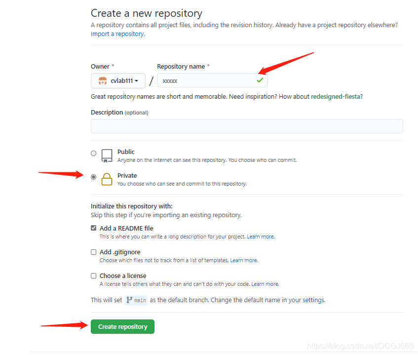The image size is (418, 355).
Task: Click the green checkmark in repository name field
Action: point(260,80)
